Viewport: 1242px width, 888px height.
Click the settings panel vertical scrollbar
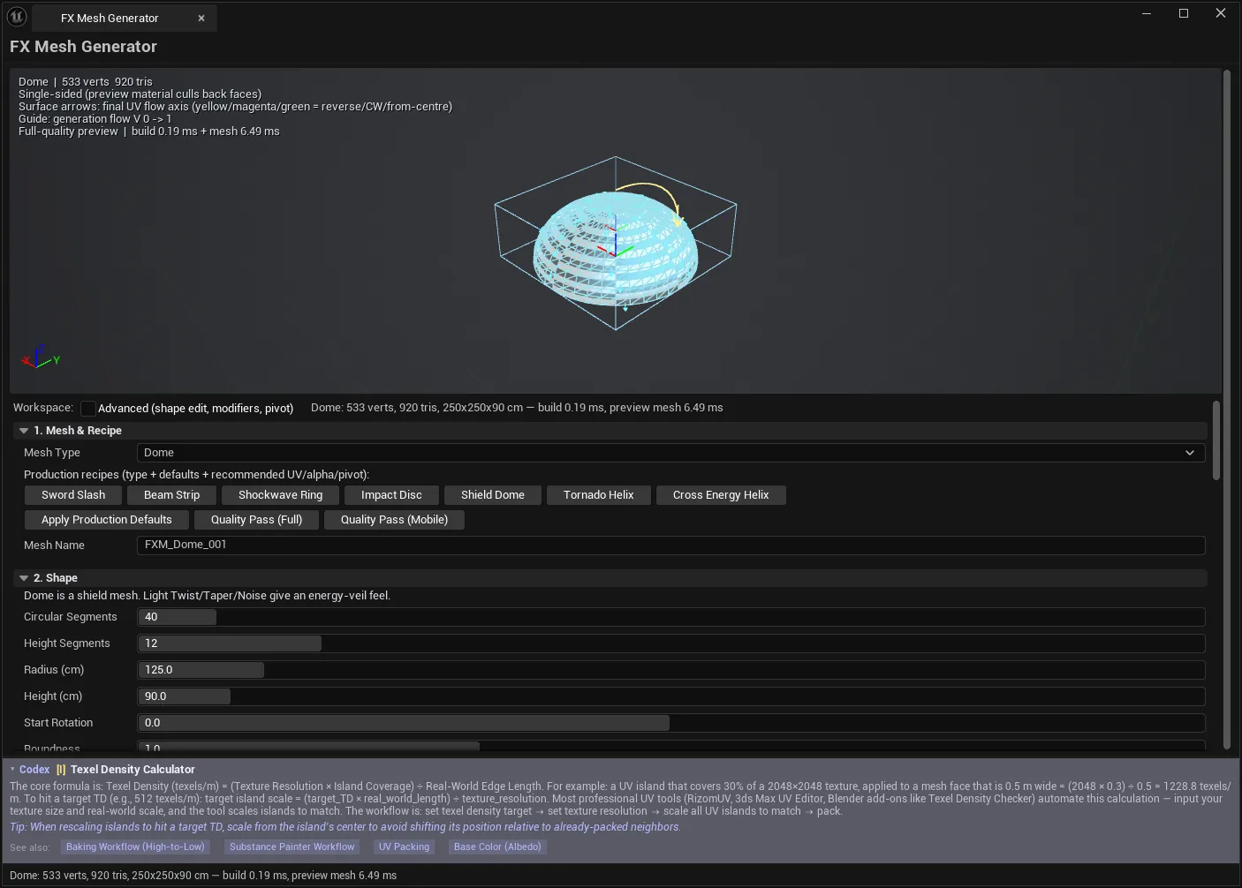(x=1216, y=440)
